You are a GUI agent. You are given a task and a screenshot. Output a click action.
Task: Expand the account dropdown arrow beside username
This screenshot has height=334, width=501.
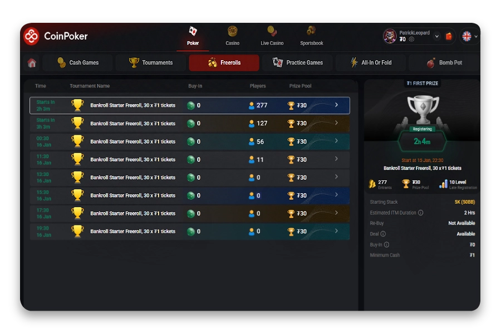point(436,36)
